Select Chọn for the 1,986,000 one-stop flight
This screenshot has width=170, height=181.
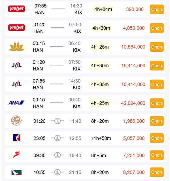[x=157, y=121]
